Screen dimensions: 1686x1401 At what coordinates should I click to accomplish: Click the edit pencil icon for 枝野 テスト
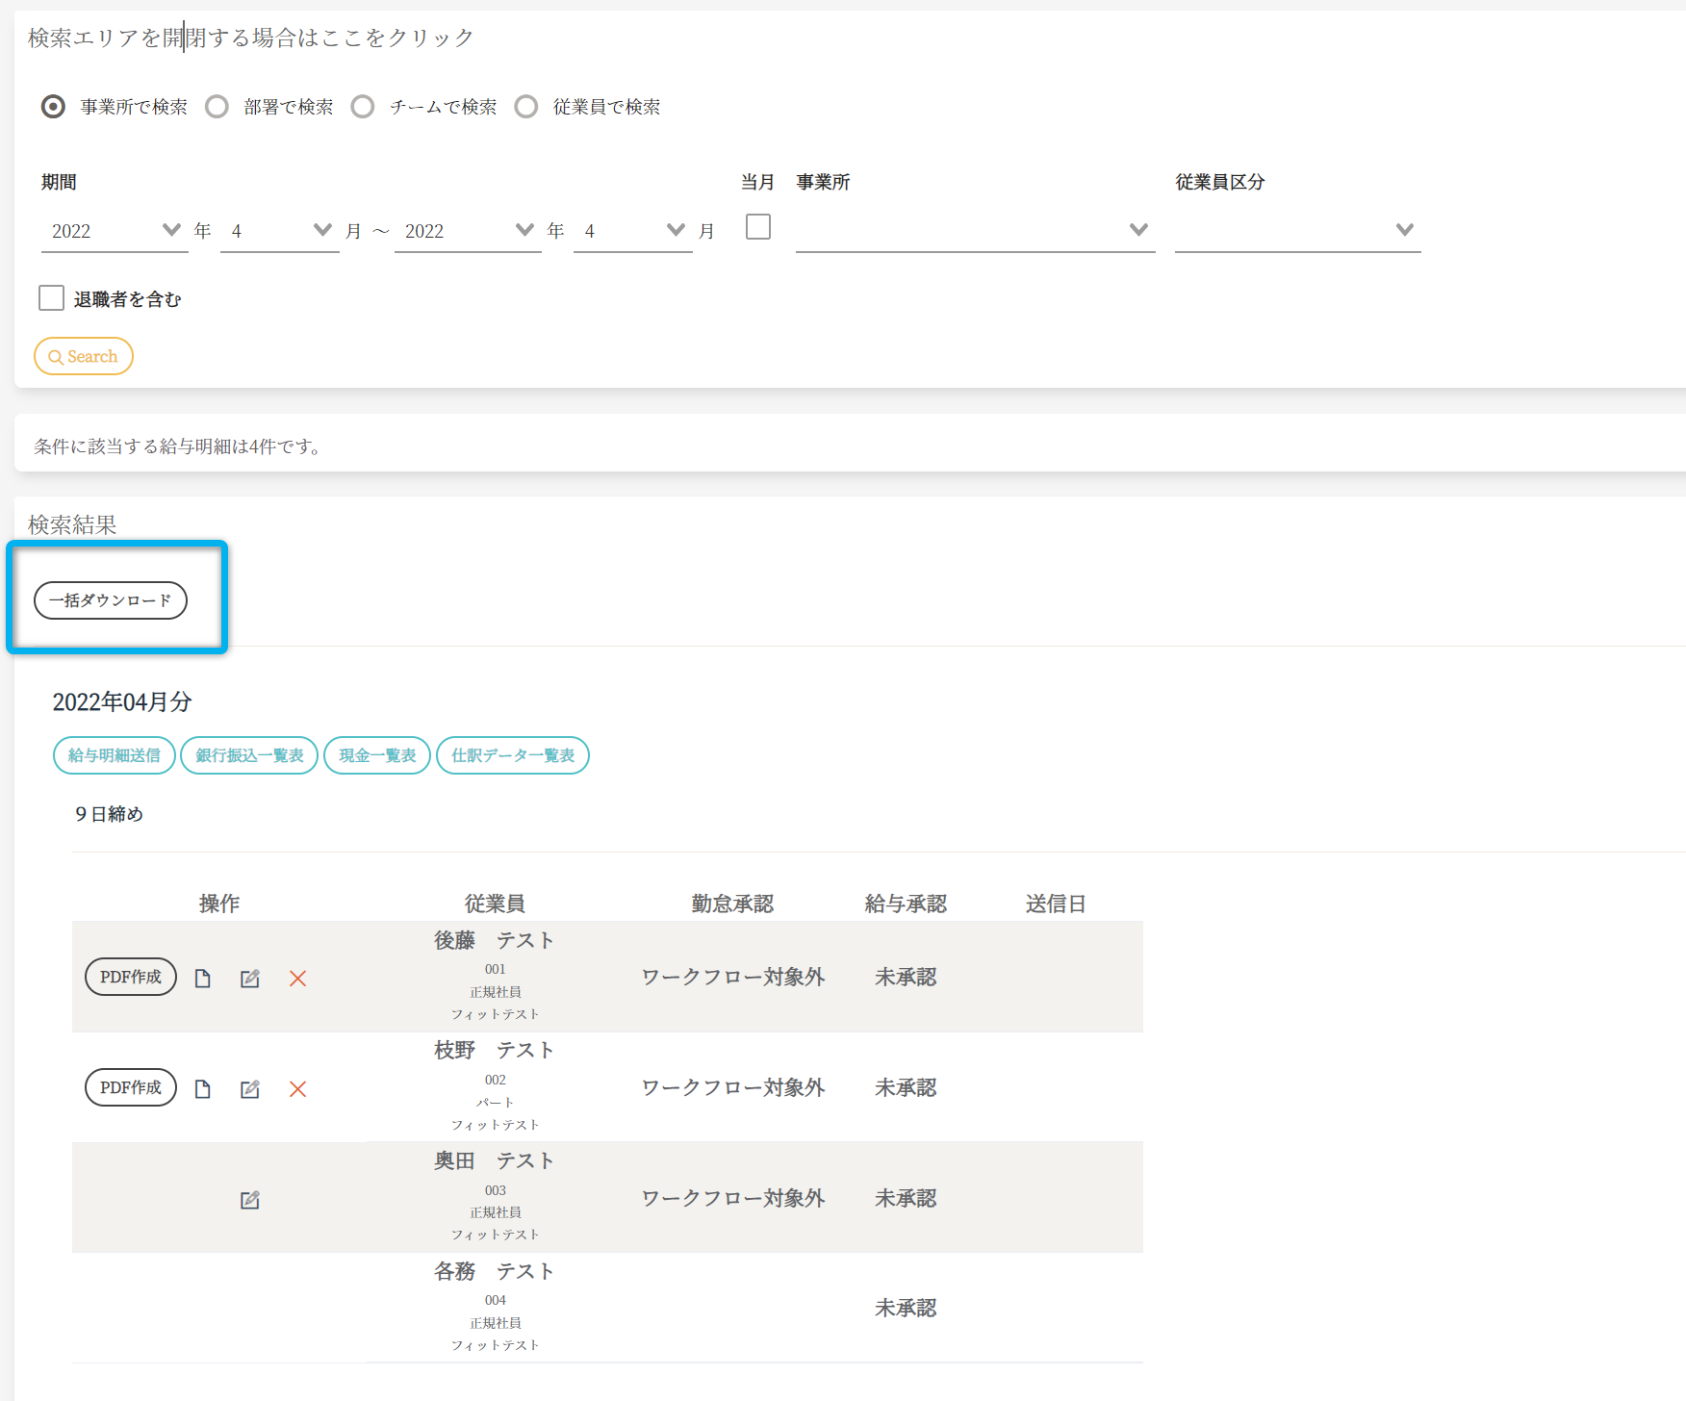250,1089
